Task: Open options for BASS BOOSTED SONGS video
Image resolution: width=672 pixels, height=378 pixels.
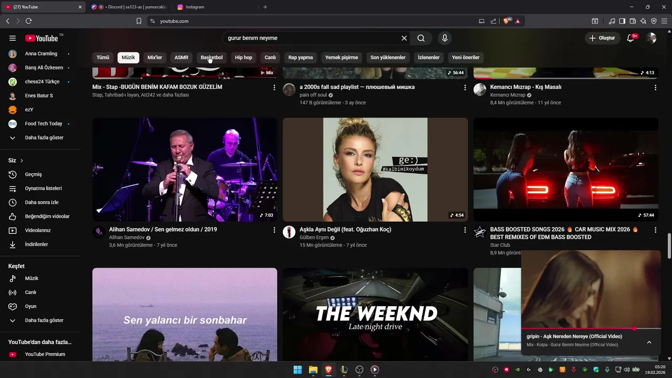Action: 655,230
